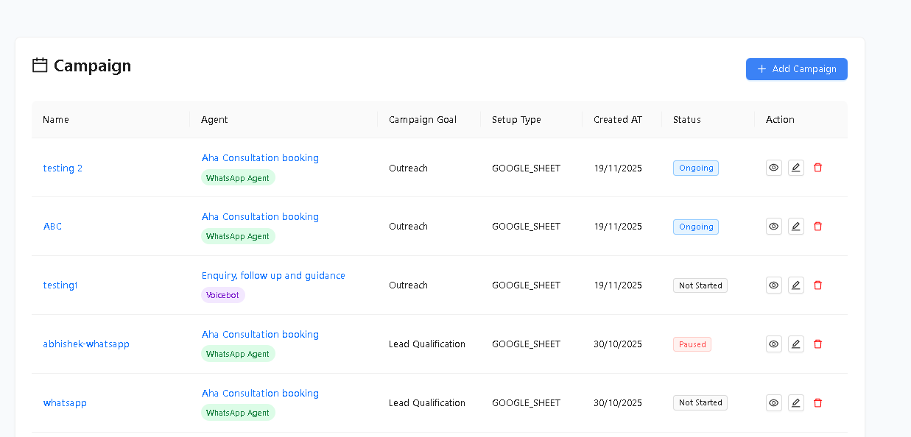Click the Not Started badge in whatsapp row

[700, 403]
